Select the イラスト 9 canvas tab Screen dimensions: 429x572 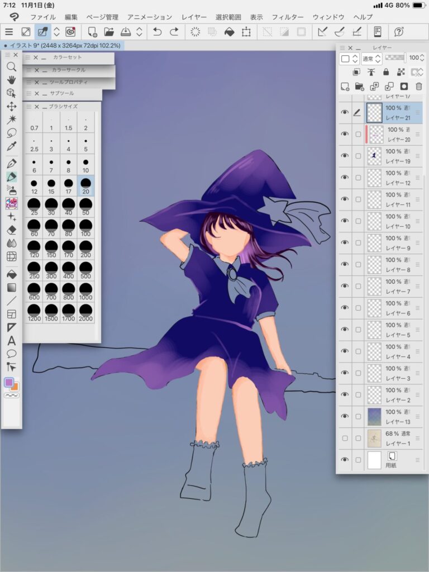click(x=63, y=46)
